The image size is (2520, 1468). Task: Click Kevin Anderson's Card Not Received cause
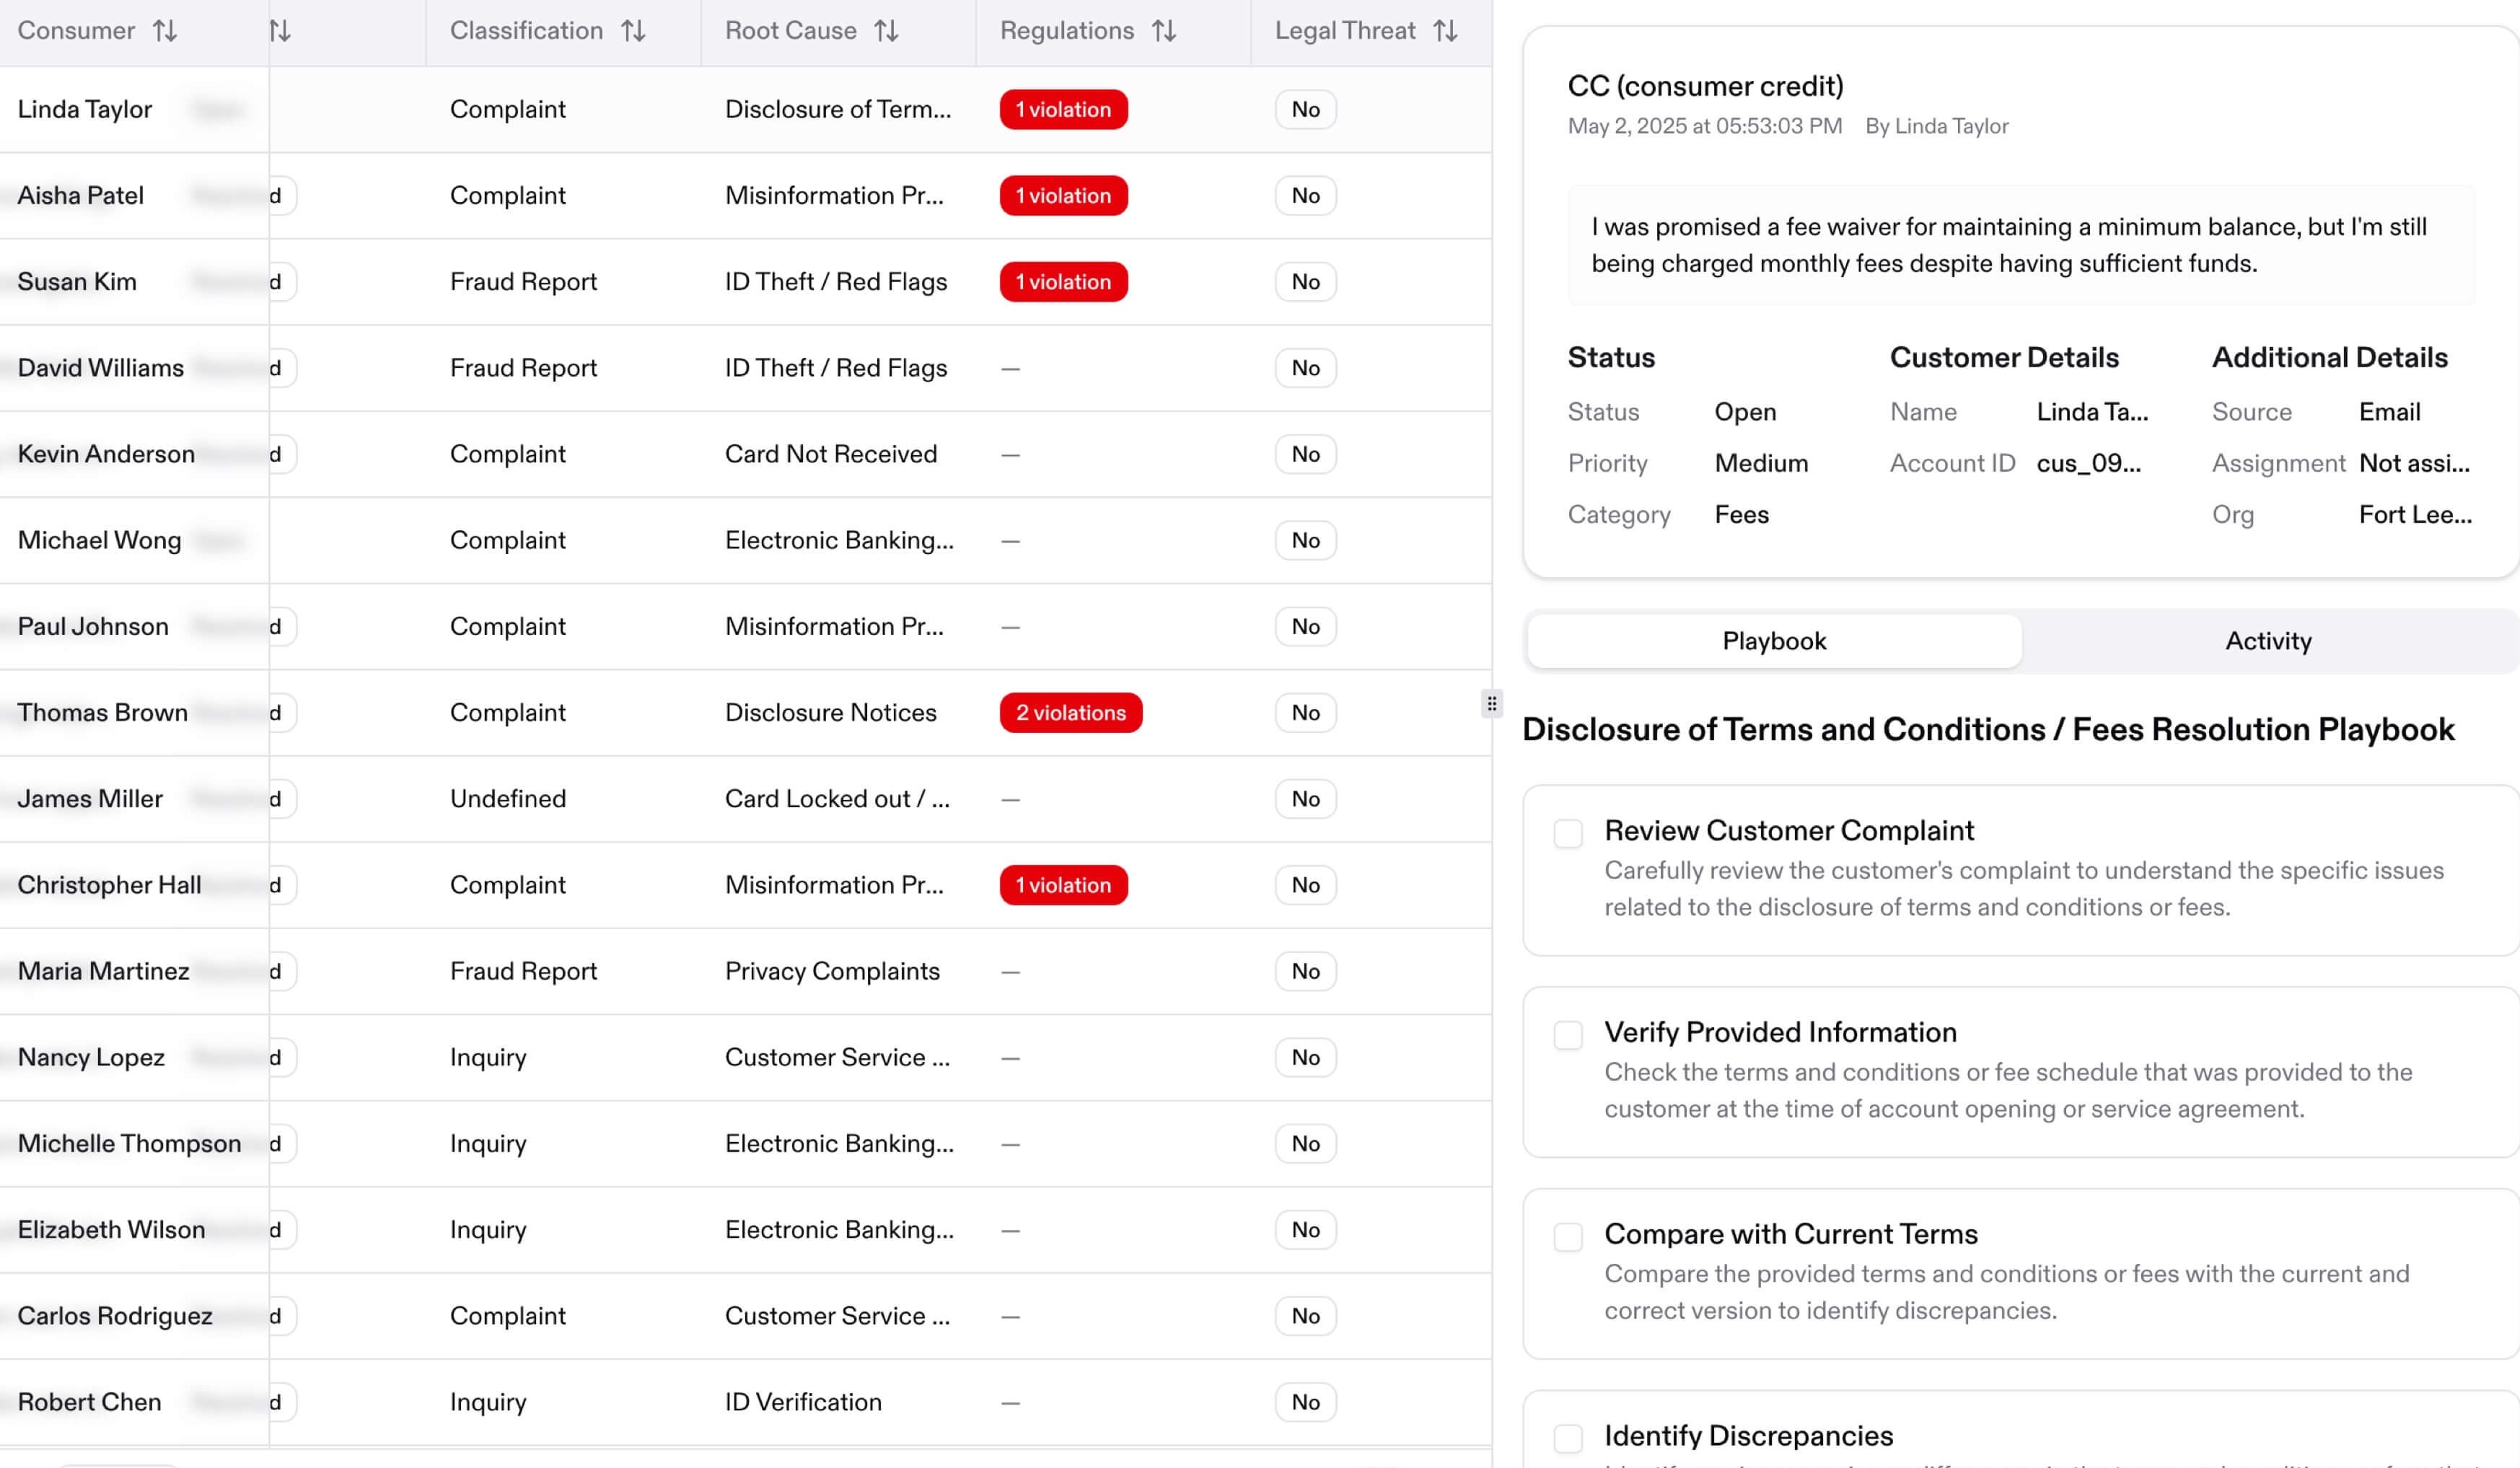point(831,454)
